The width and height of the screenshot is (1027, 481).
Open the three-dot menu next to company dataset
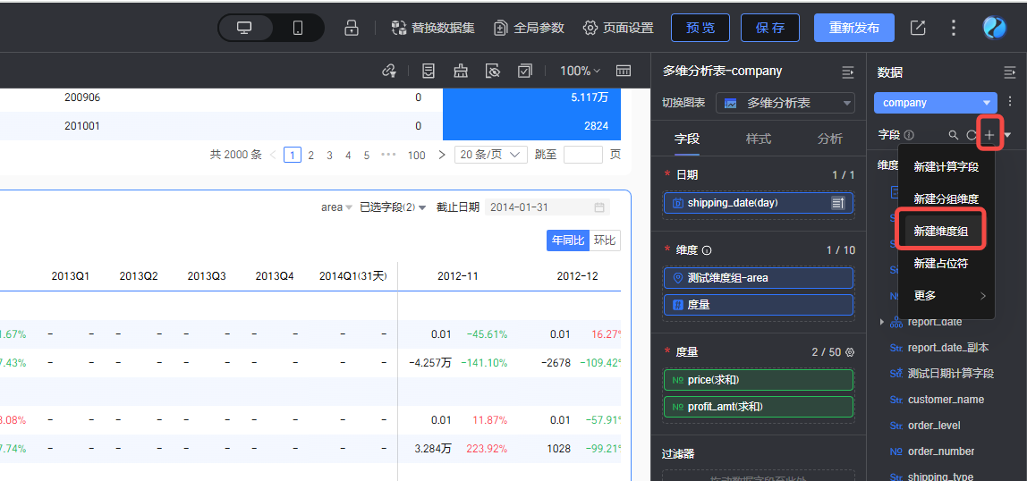tap(1010, 102)
